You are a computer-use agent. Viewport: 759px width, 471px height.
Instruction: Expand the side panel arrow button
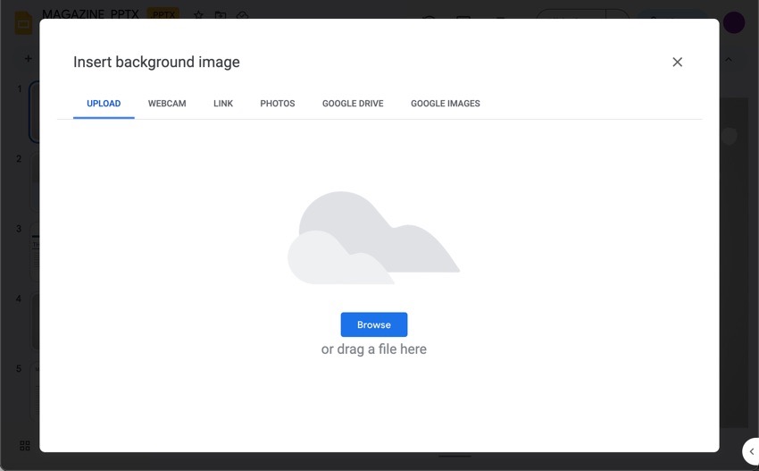click(751, 451)
